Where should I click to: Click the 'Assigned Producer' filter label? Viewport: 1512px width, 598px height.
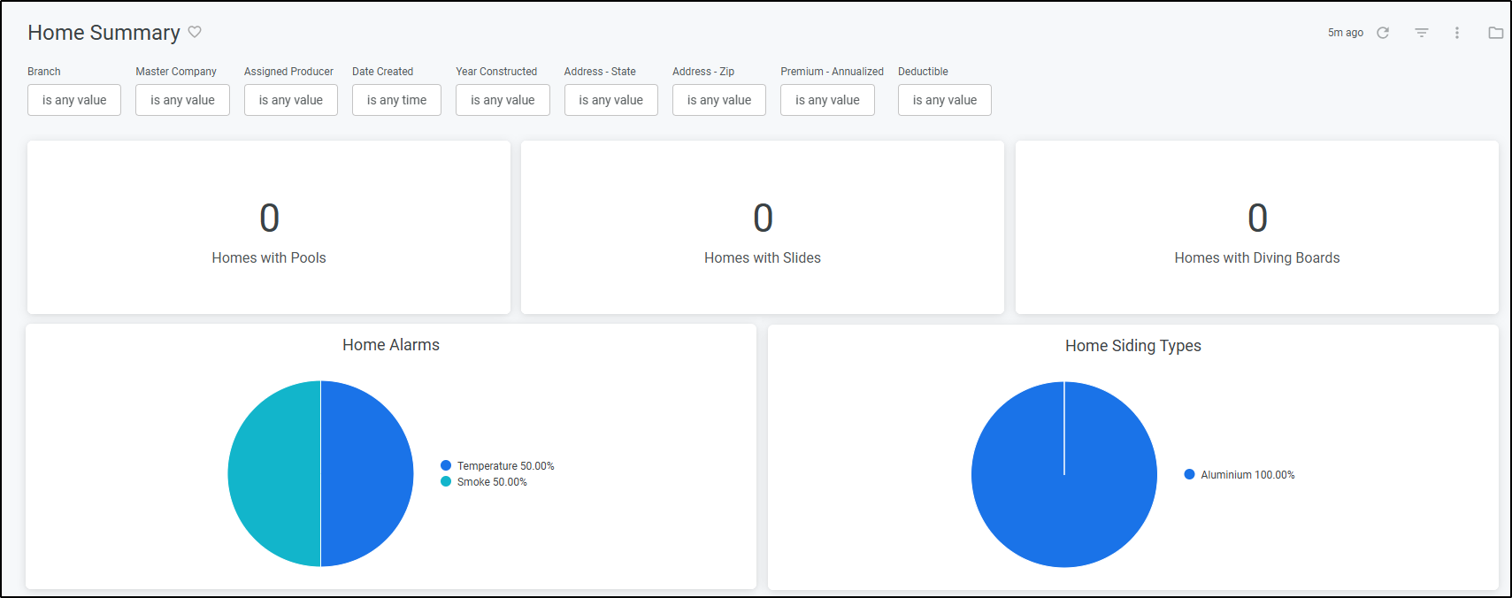tap(288, 72)
